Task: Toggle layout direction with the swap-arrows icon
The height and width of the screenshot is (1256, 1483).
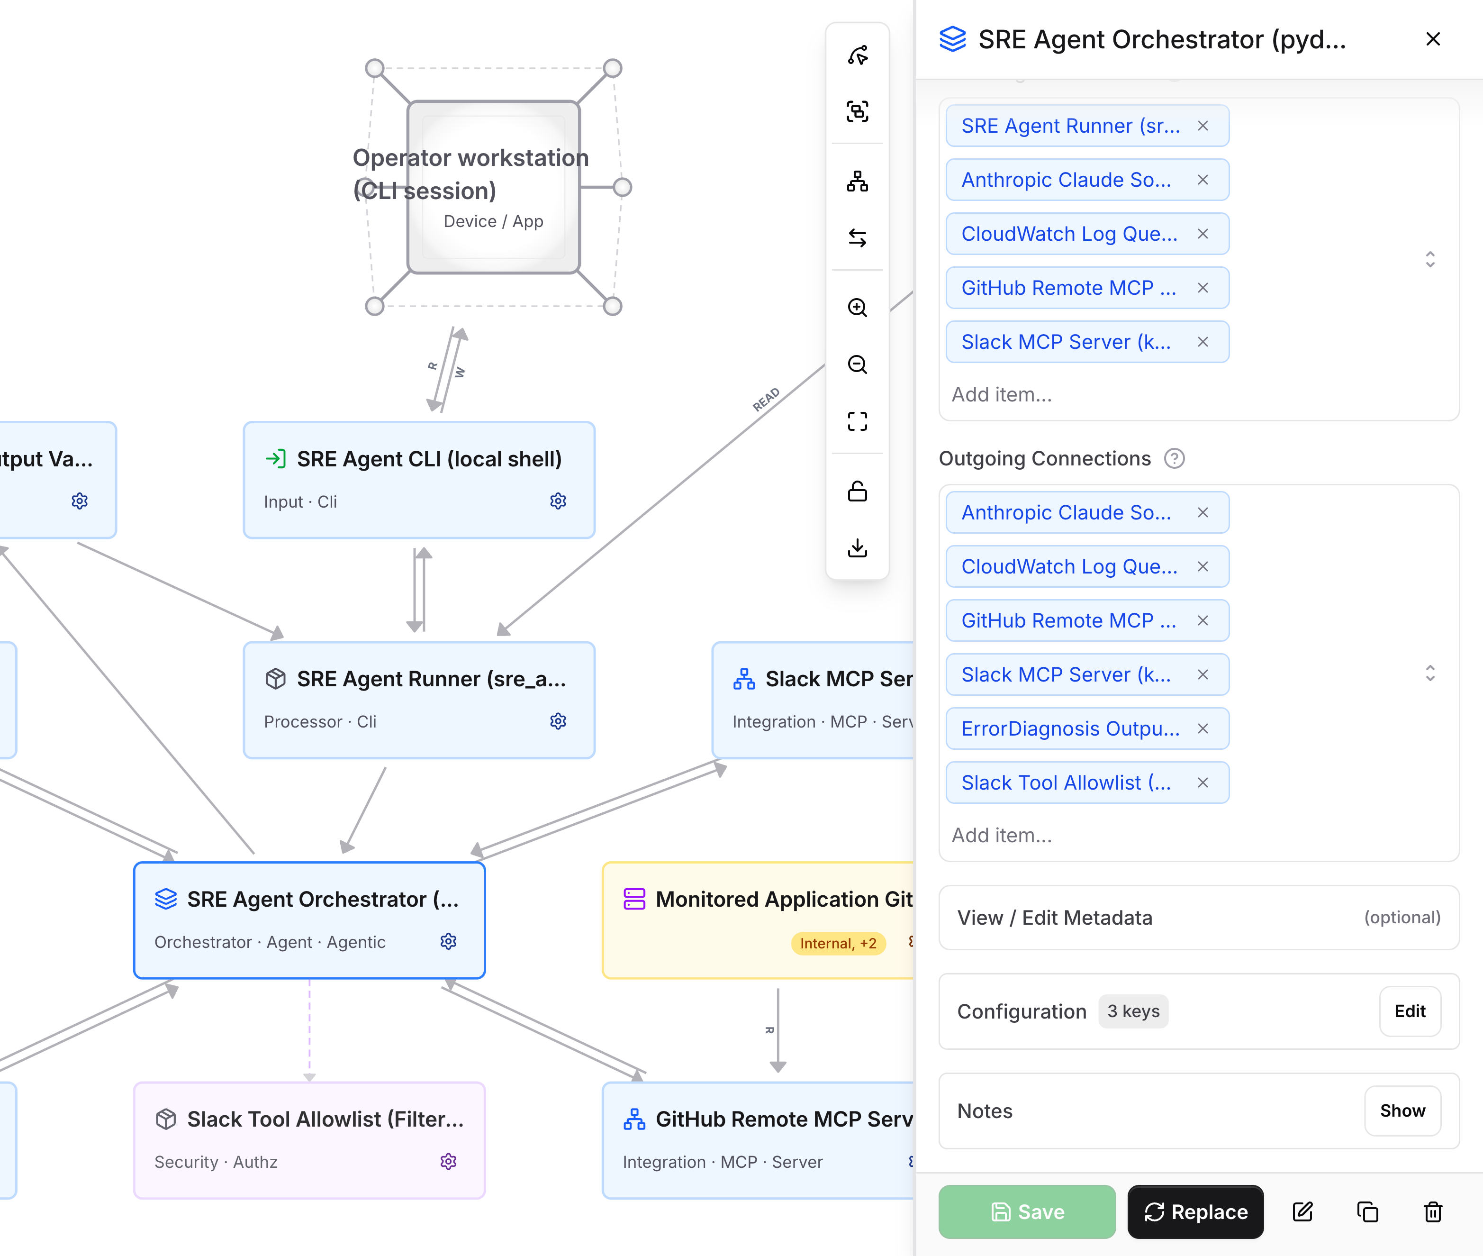Action: click(x=858, y=238)
